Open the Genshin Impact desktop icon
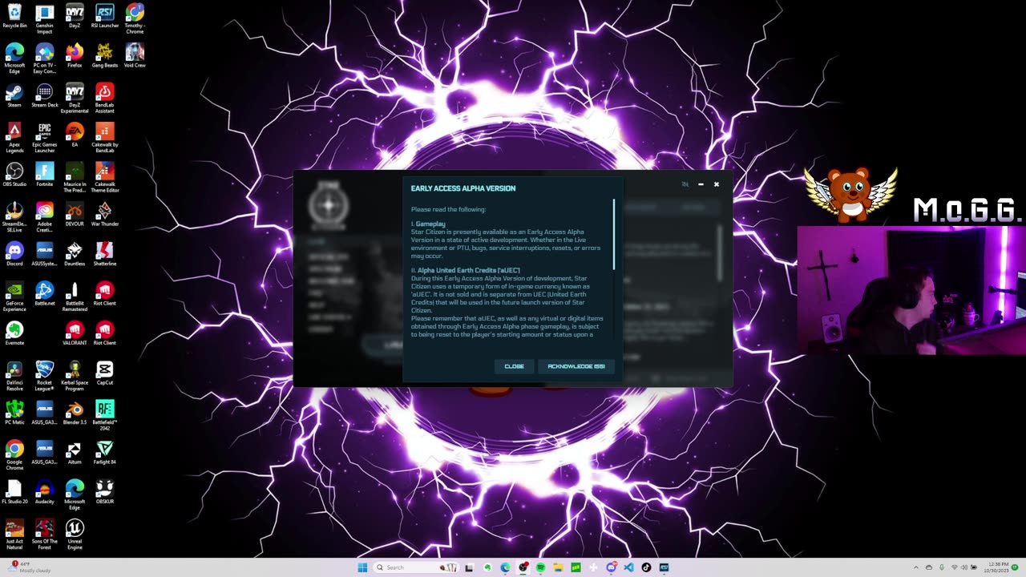This screenshot has width=1026, height=577. [45, 19]
